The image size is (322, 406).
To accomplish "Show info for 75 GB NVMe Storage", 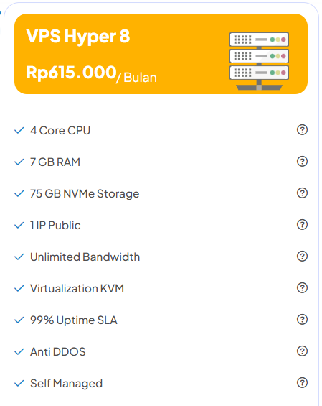I will 302,193.
